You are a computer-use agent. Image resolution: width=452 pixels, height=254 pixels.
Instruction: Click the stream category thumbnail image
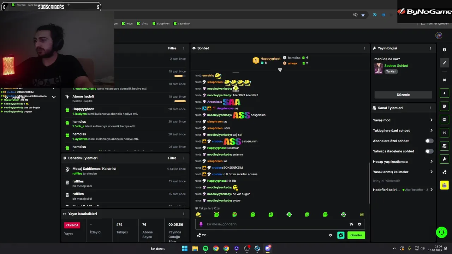tap(379, 68)
